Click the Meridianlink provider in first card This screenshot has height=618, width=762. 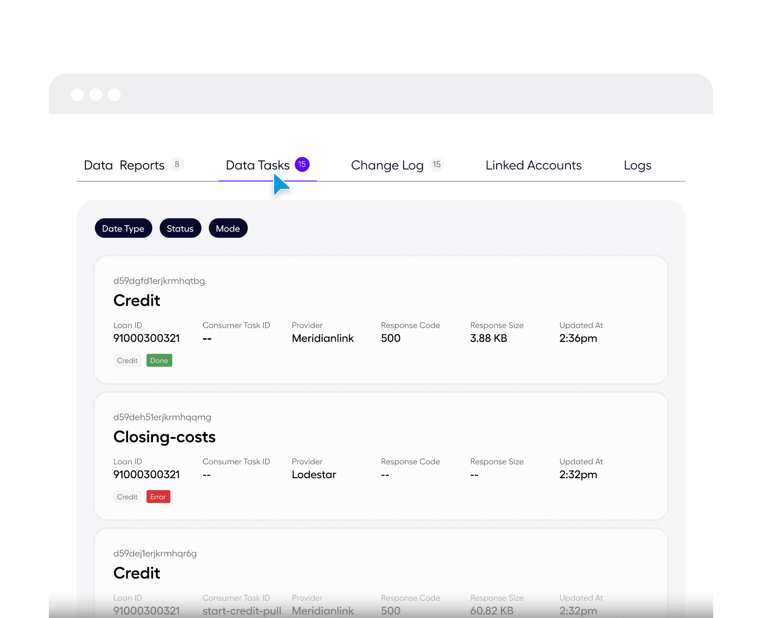pyautogui.click(x=322, y=338)
